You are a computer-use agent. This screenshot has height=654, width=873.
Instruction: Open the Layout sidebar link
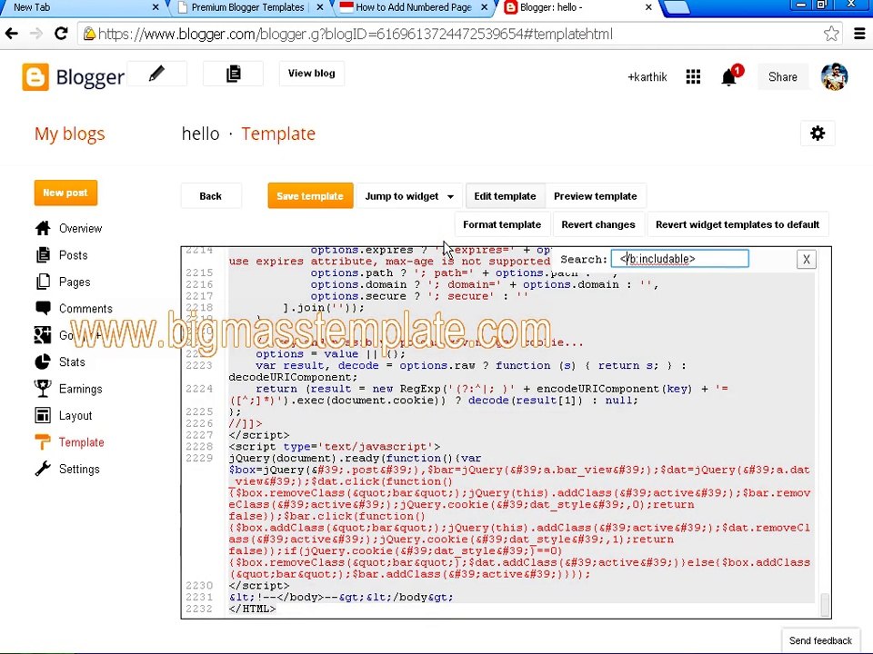tap(75, 415)
